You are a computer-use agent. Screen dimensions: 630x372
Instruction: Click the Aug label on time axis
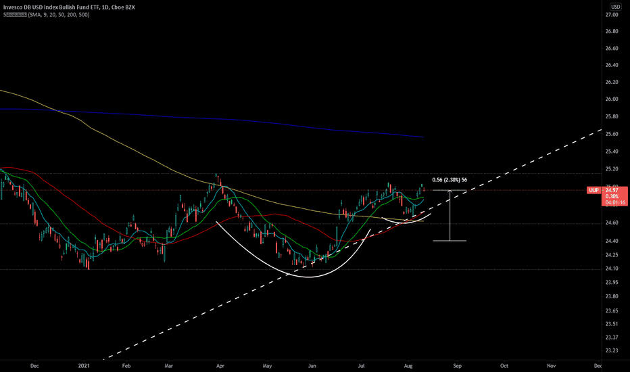pyautogui.click(x=408, y=366)
